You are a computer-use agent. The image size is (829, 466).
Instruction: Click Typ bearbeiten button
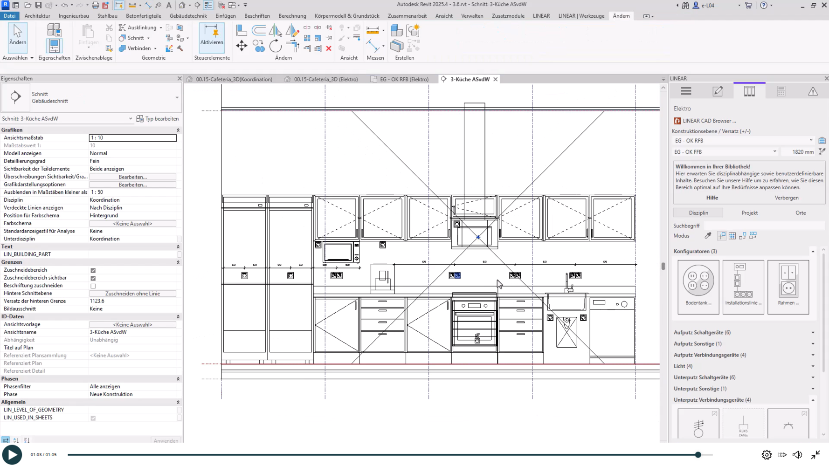coord(158,119)
